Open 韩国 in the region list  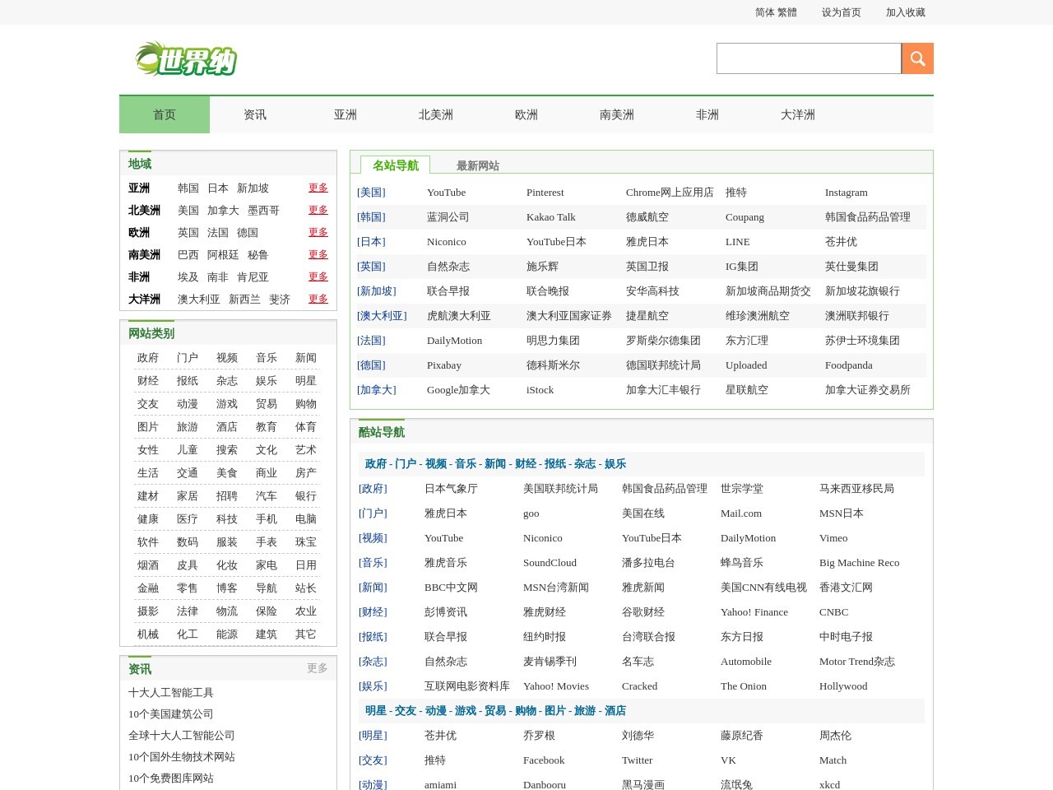188,188
